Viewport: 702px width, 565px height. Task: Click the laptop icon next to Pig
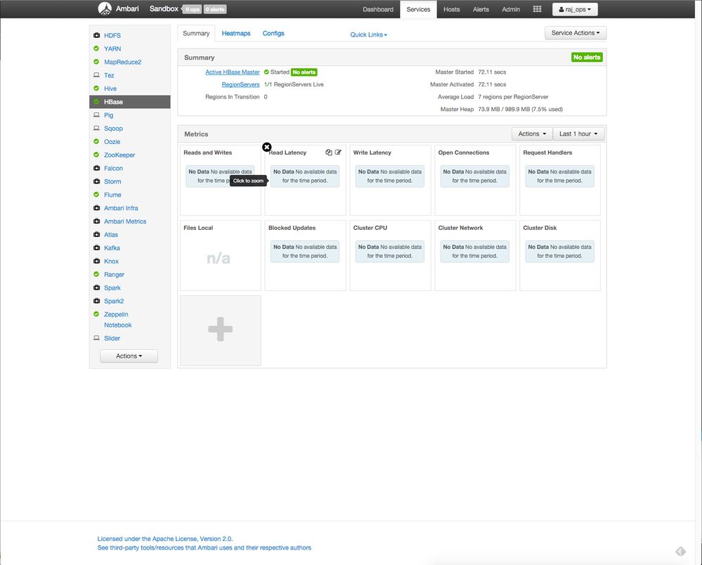point(96,115)
